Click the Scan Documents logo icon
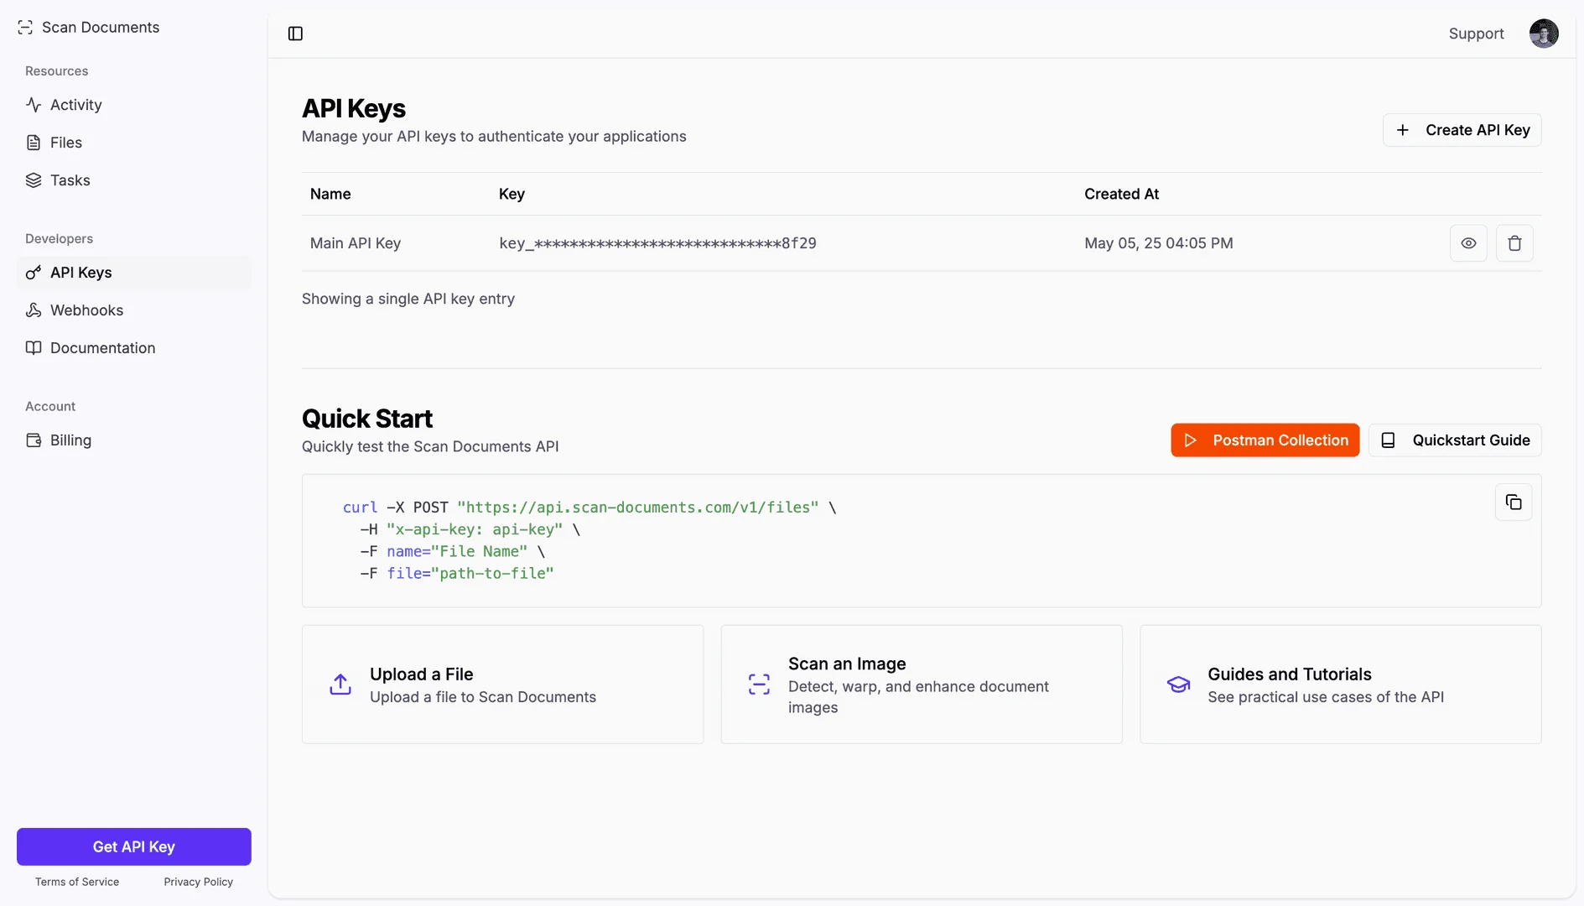The height and width of the screenshot is (906, 1584). point(24,27)
